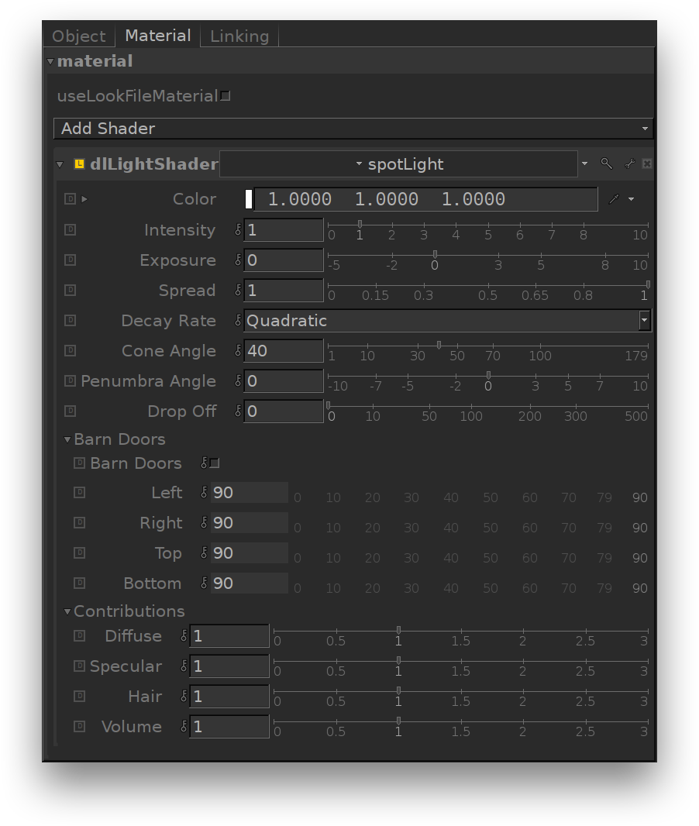Click the key icon beside Cone Angle

point(238,351)
